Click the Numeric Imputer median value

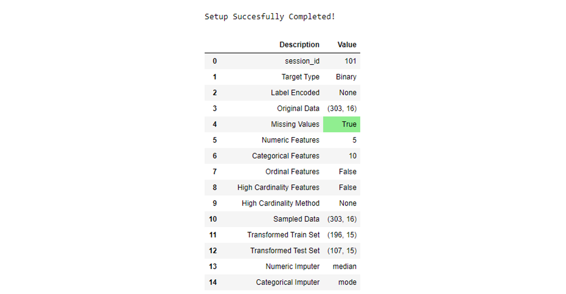tap(344, 267)
